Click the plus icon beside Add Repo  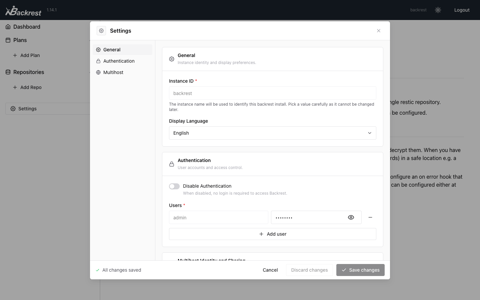coord(15,87)
